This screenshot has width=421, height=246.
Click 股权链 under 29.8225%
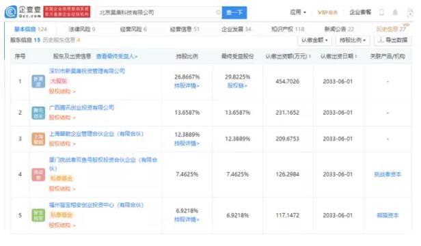[x=237, y=85]
